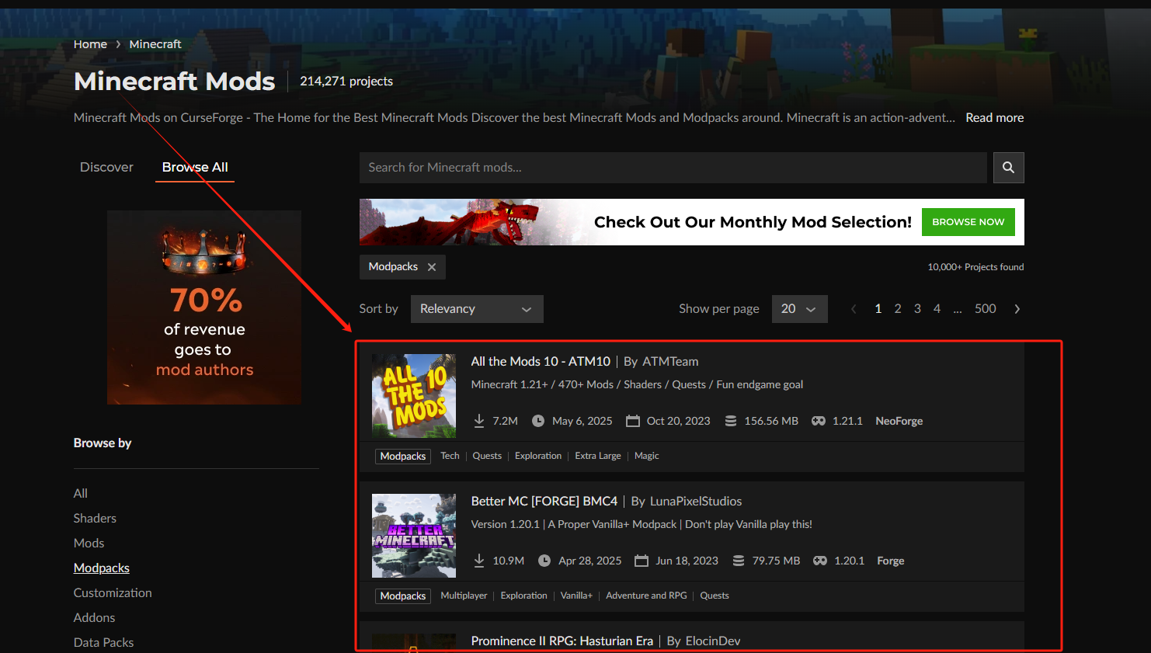Go to results page 3

[917, 309]
